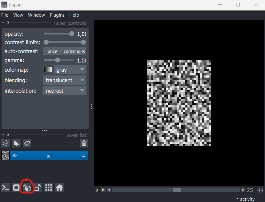This screenshot has height=202, width=265.
Task: Add a new shapes layer
Action: tap(16, 143)
